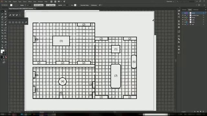The image size is (207, 116).
Task: Select the Type tool
Action: click(2, 19)
